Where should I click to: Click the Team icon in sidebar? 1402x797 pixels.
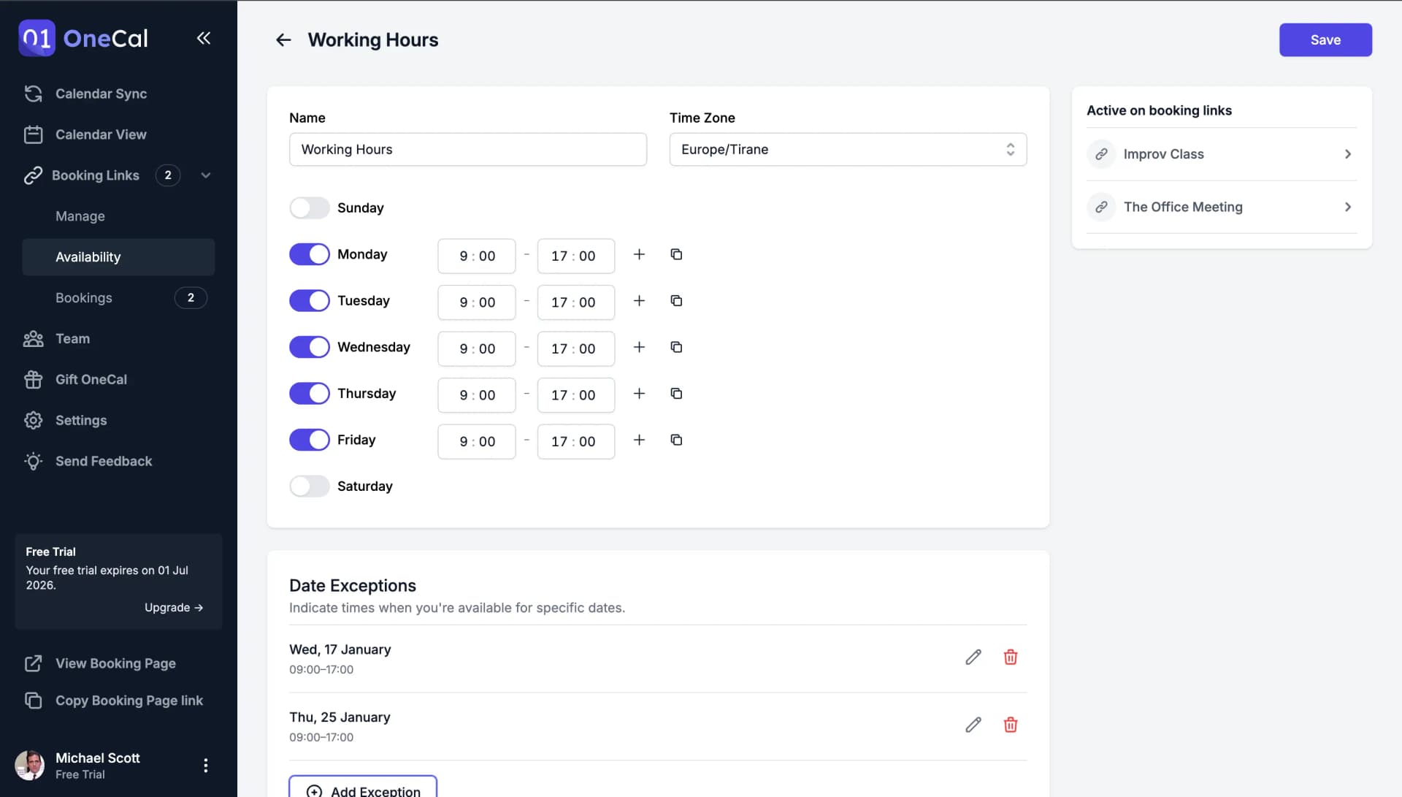click(x=33, y=338)
